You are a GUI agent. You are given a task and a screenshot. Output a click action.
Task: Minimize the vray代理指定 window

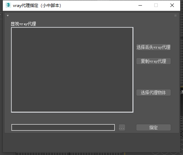140,5
